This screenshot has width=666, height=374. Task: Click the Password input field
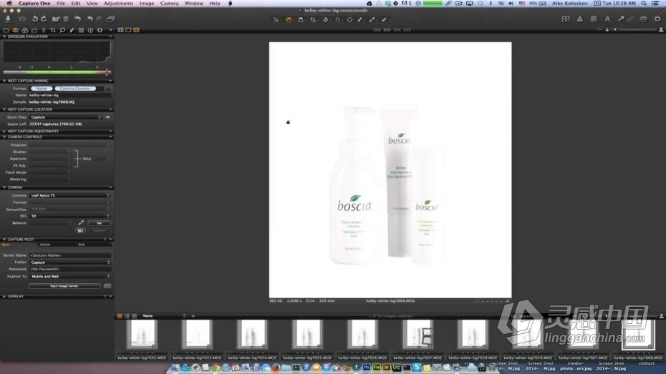(69, 270)
